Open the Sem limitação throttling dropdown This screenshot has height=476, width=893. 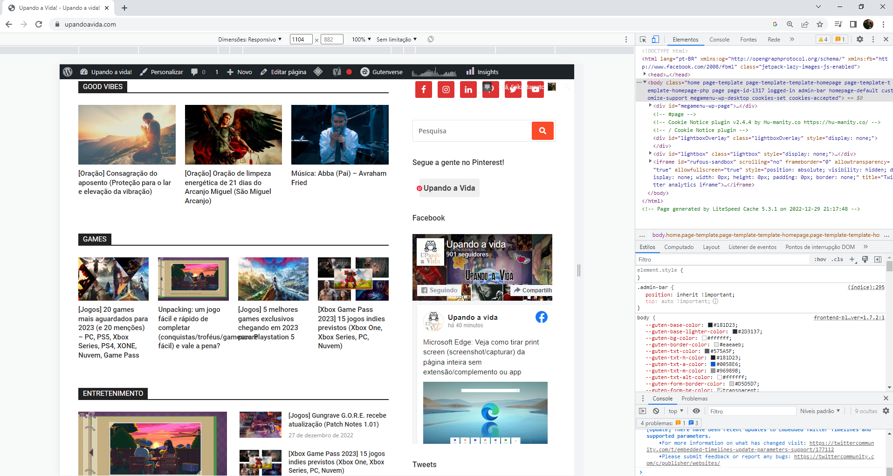click(x=396, y=39)
